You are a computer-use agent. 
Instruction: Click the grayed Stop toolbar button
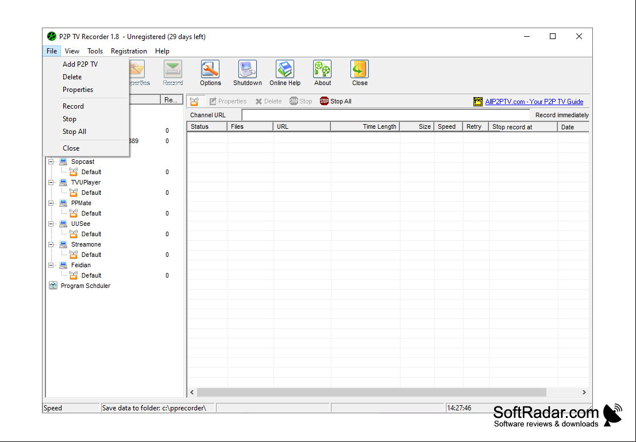300,101
